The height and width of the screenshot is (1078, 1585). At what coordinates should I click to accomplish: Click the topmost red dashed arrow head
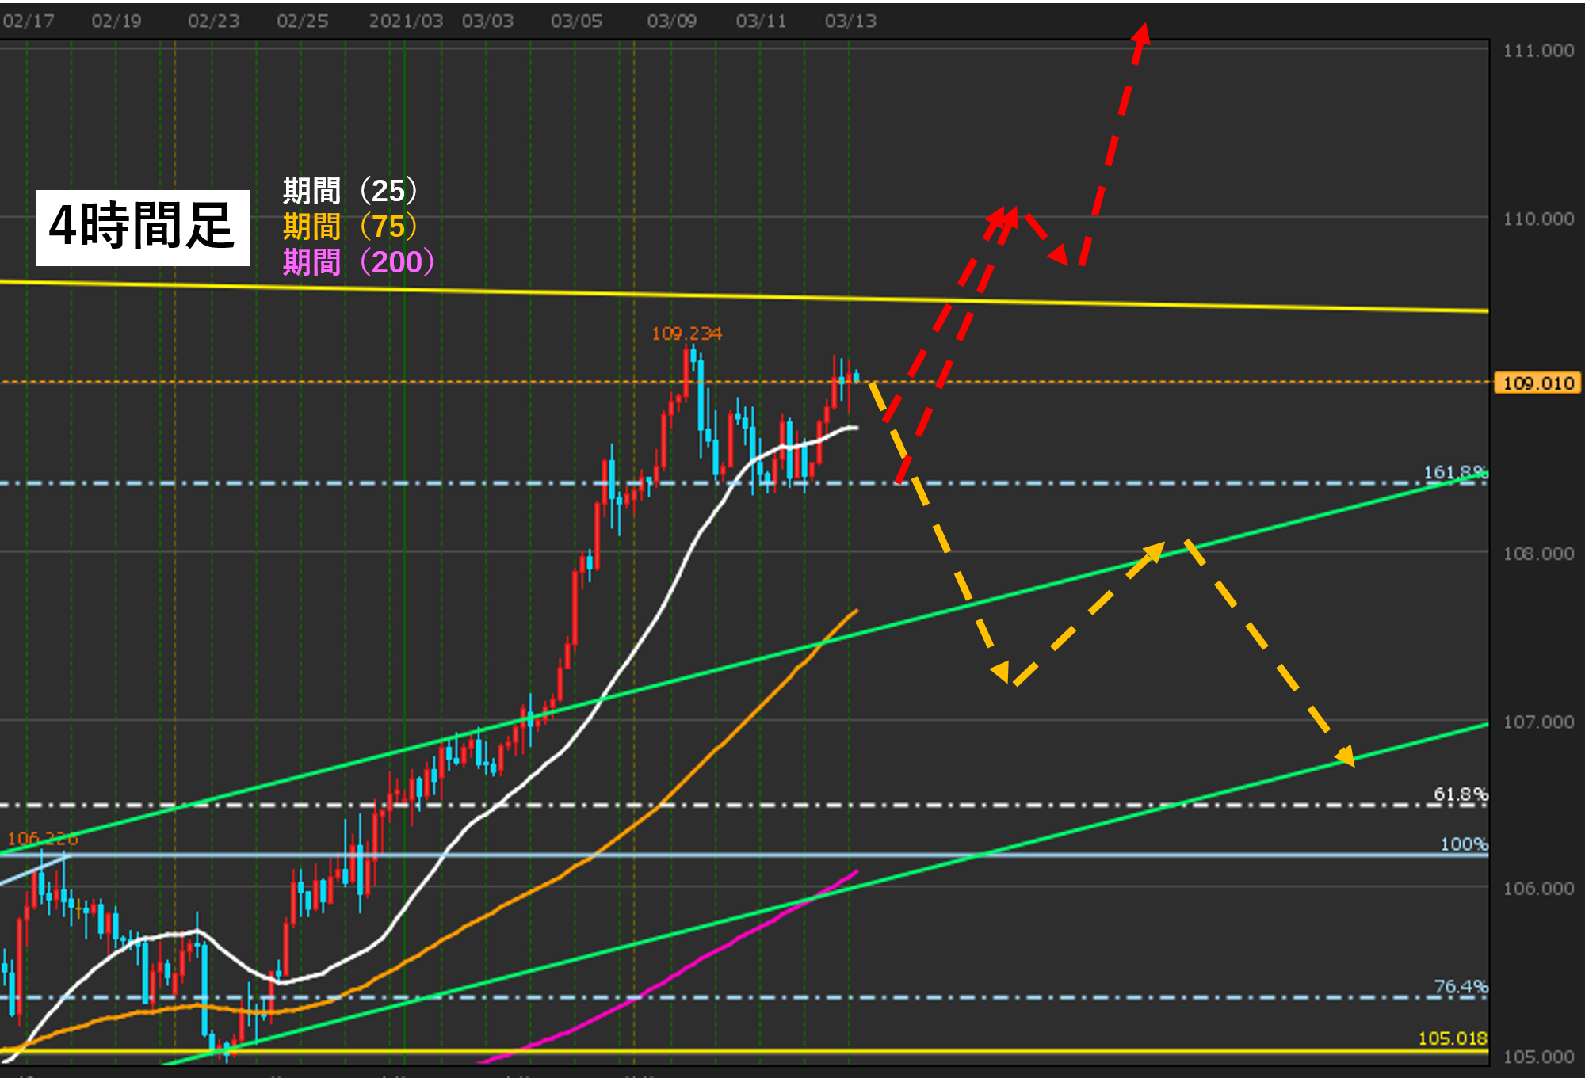coord(1142,33)
